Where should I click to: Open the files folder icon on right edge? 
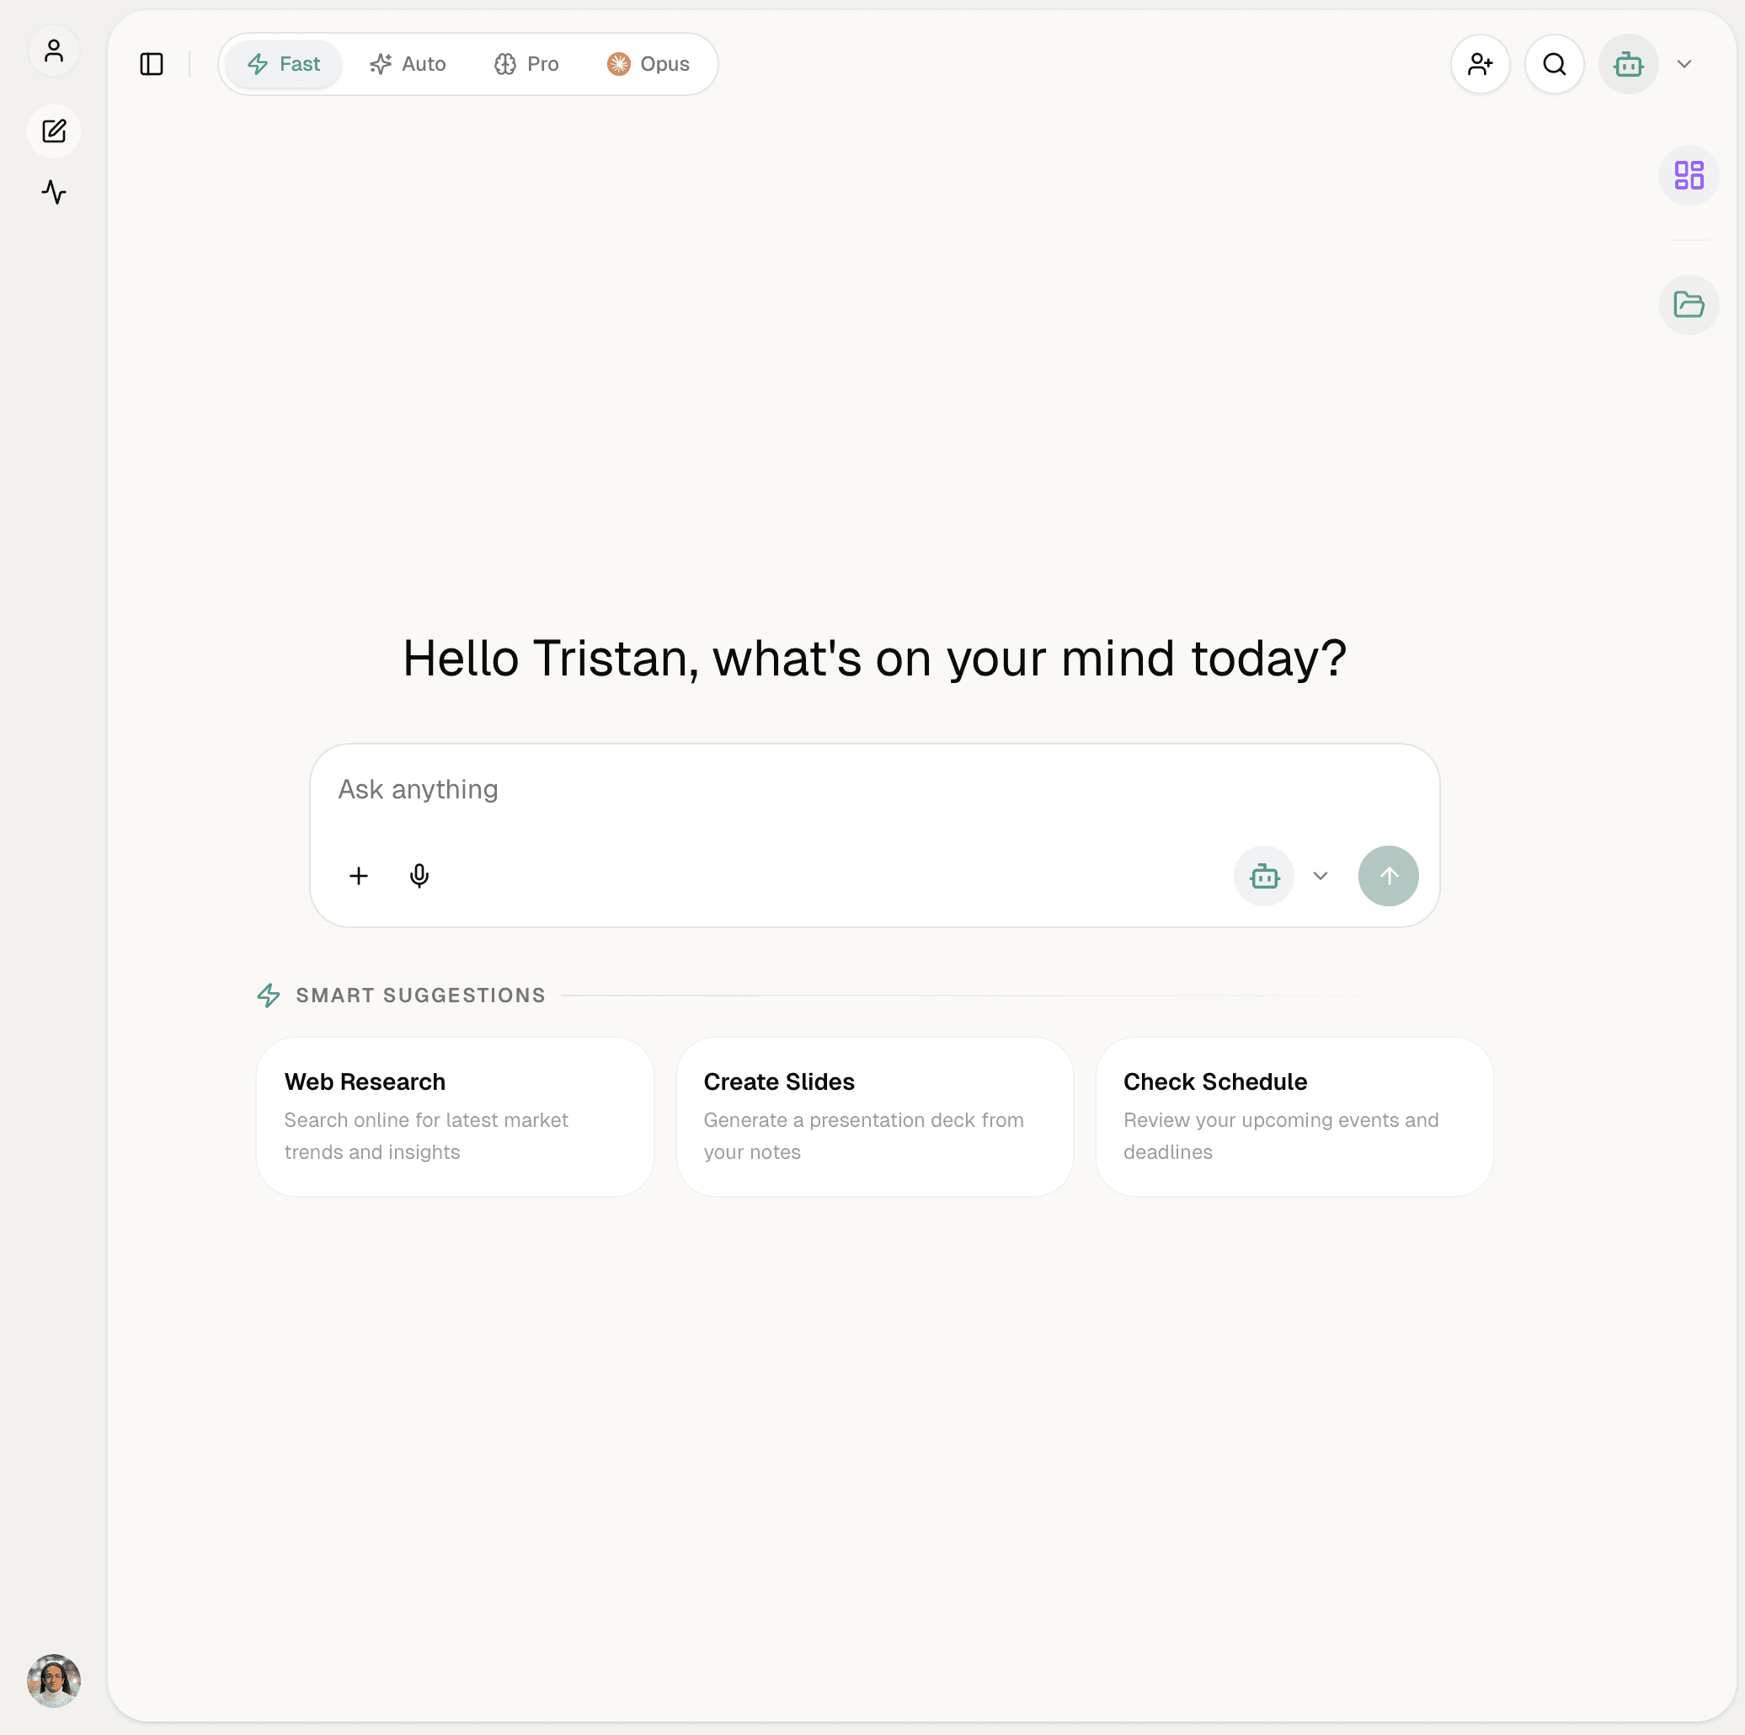click(x=1688, y=305)
